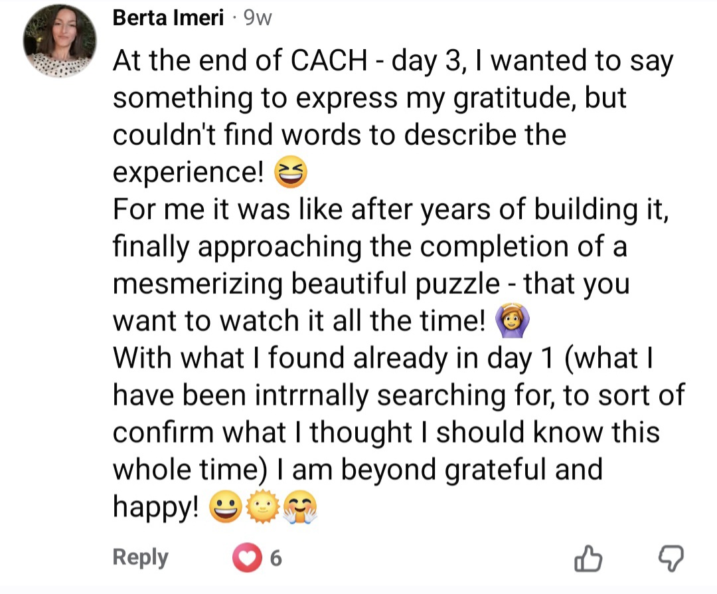Click the laughing emoji after "experience!"
This screenshot has height=594, width=717.
click(x=291, y=173)
